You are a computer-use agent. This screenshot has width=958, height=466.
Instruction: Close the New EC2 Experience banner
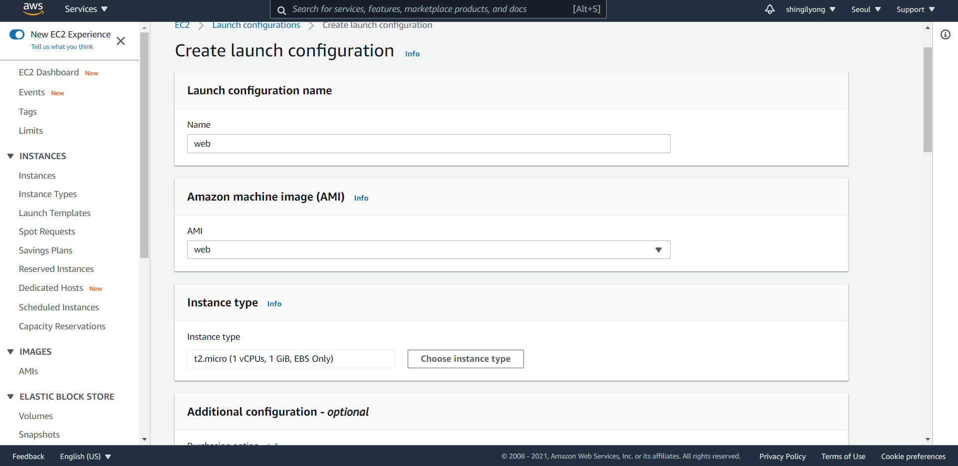point(121,41)
